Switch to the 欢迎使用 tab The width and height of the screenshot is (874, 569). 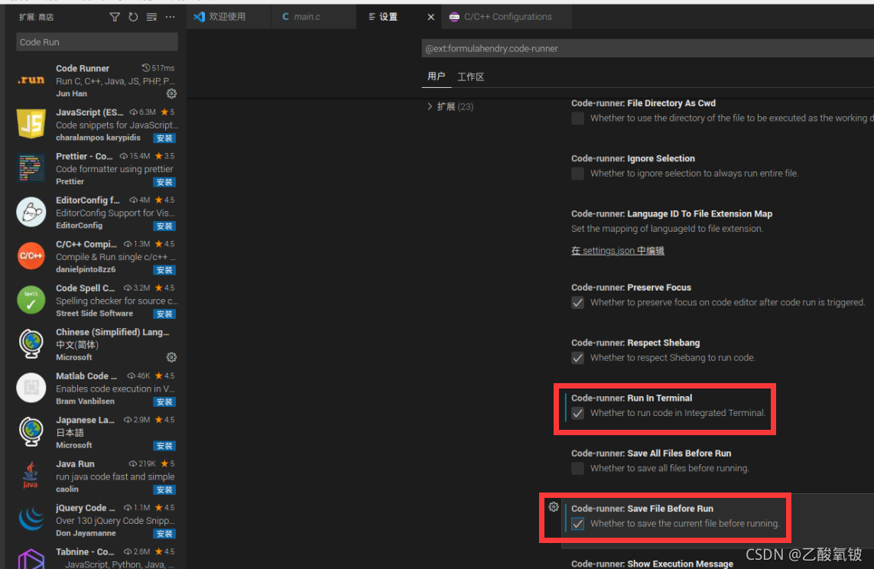point(229,17)
